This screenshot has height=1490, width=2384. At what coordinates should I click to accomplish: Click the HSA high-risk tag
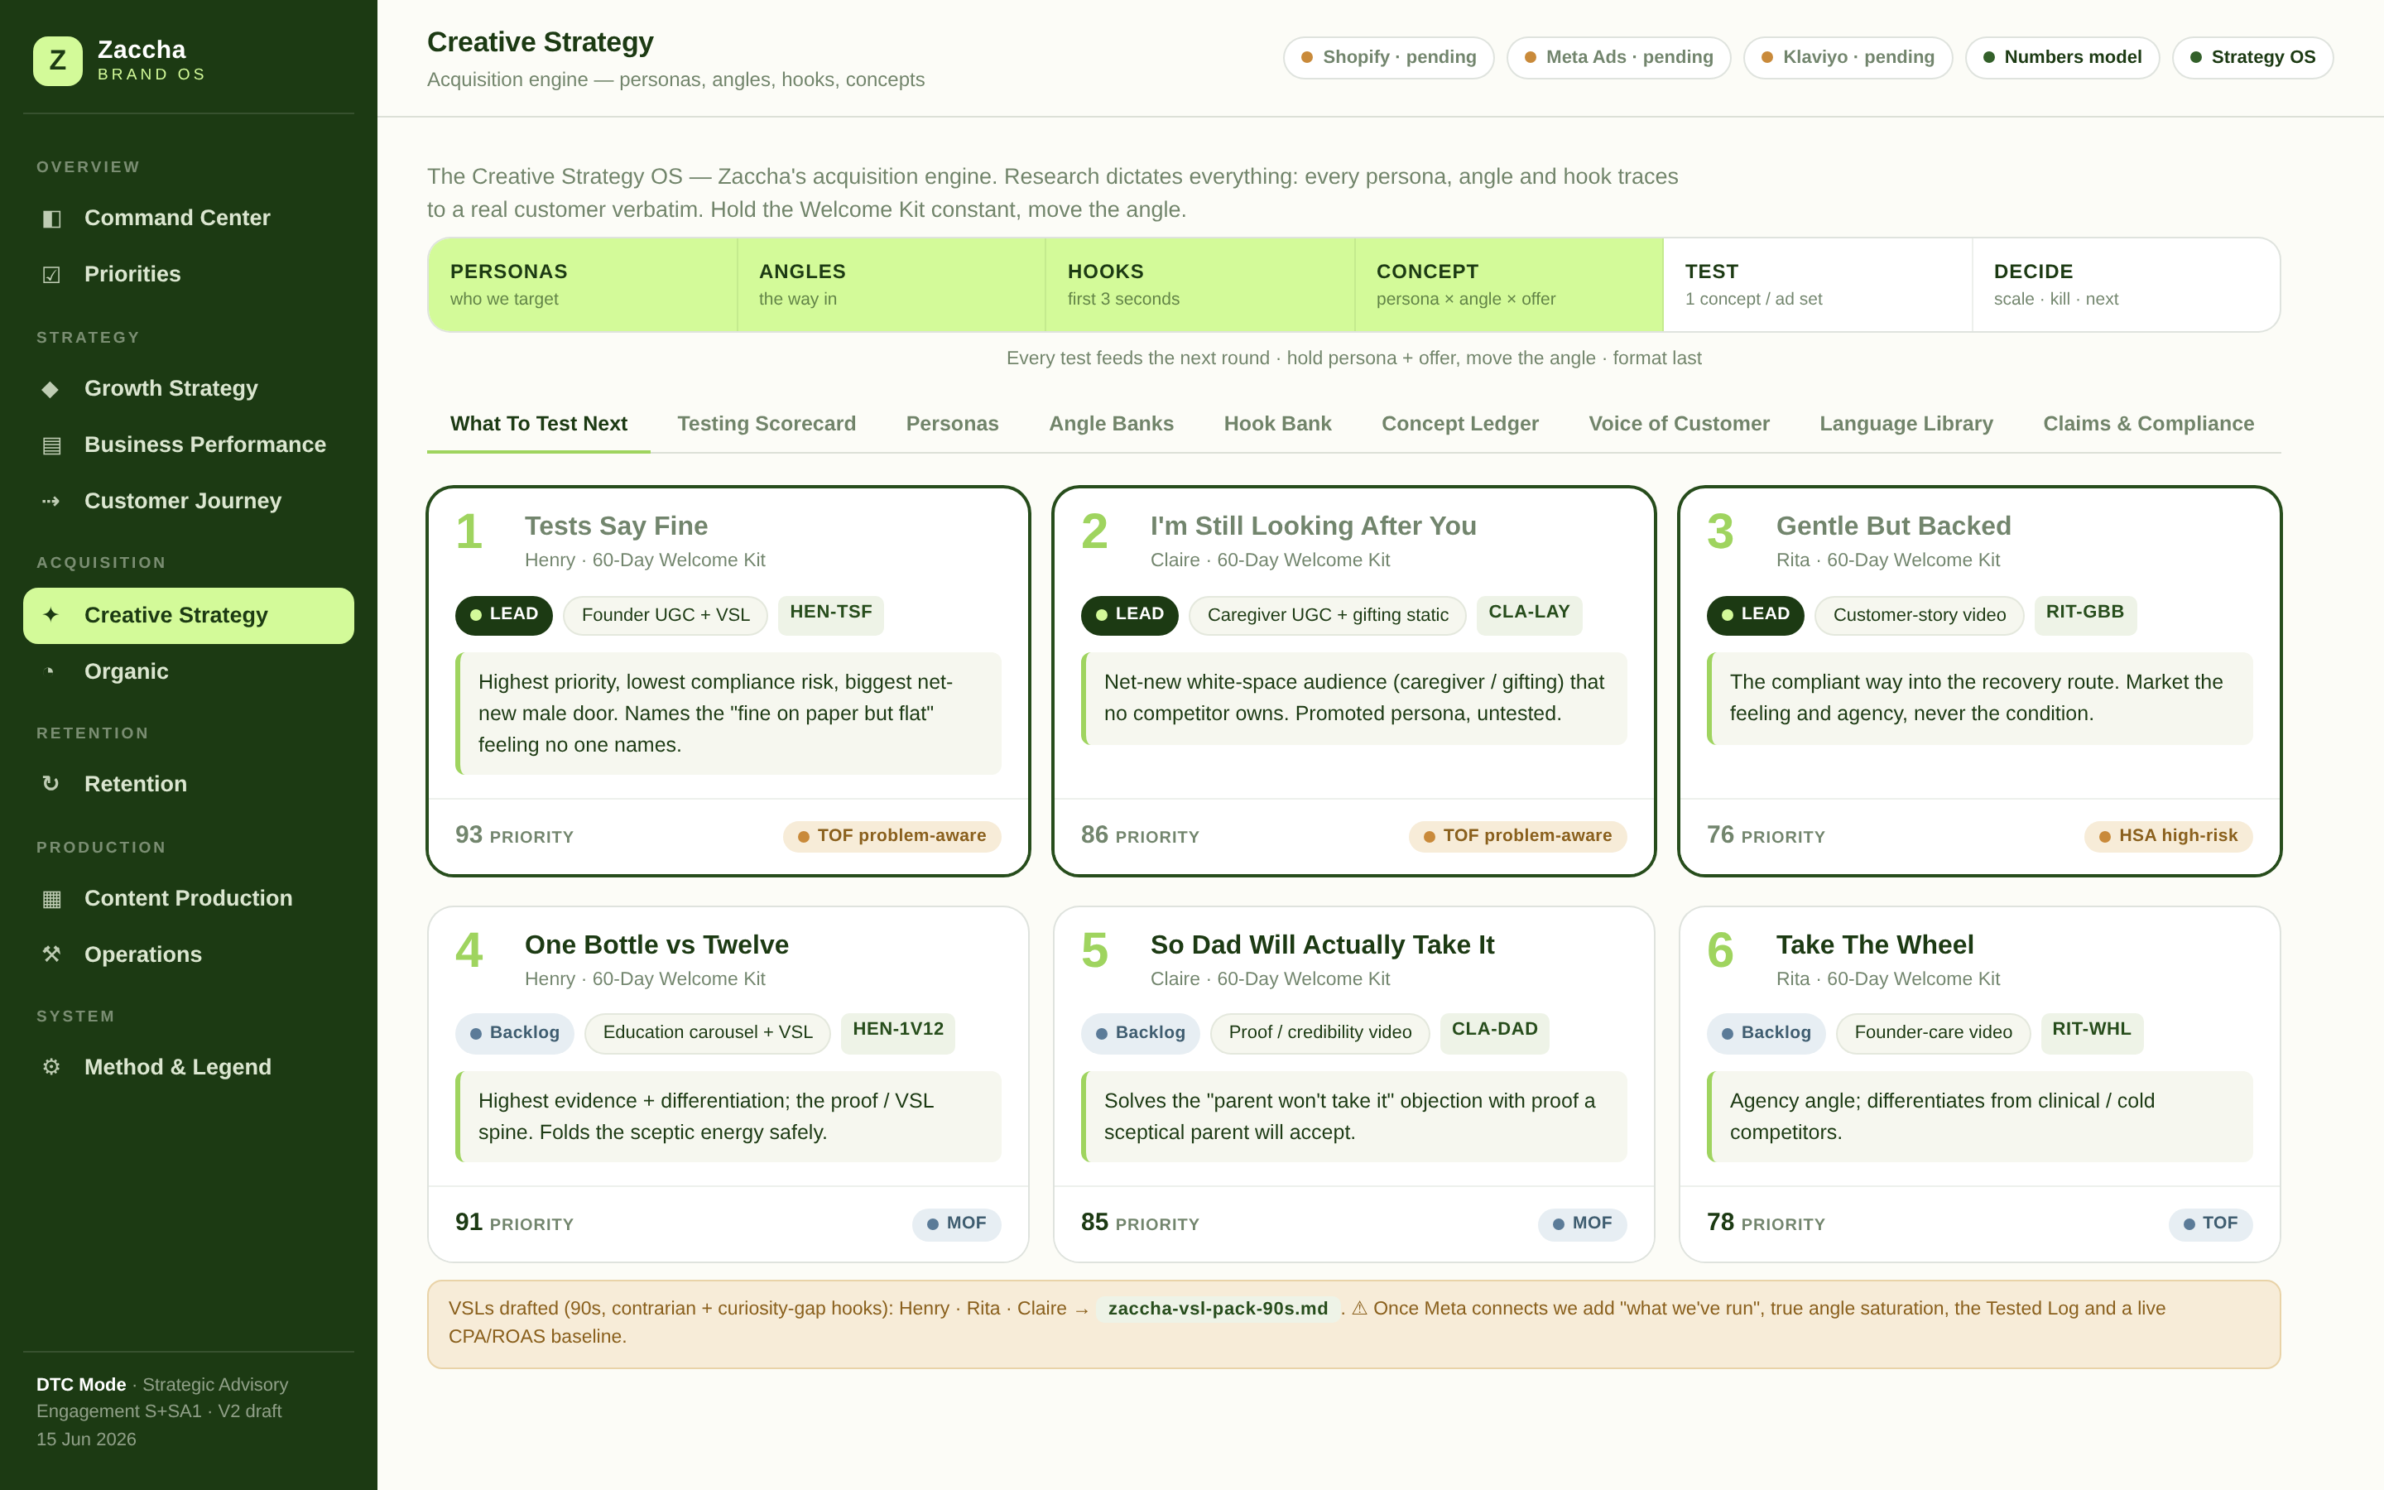pyautogui.click(x=2168, y=836)
